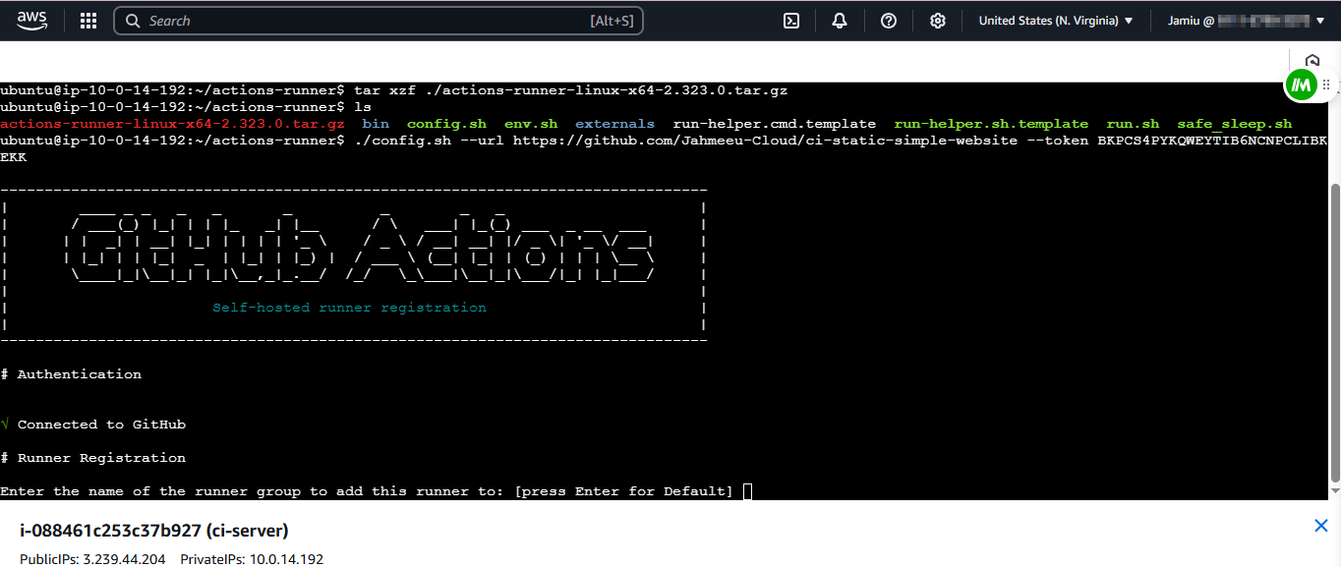Click into the AWS Search field
The image size is (1341, 567).
[379, 21]
